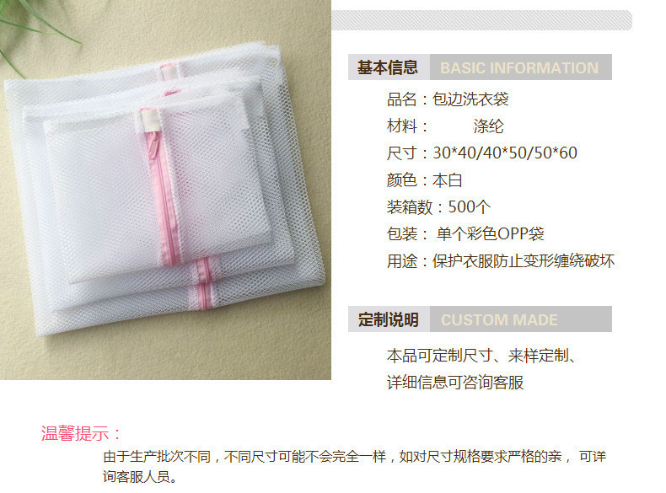Click the BASIC INFORMATION banner
666x493 pixels.
click(x=520, y=67)
